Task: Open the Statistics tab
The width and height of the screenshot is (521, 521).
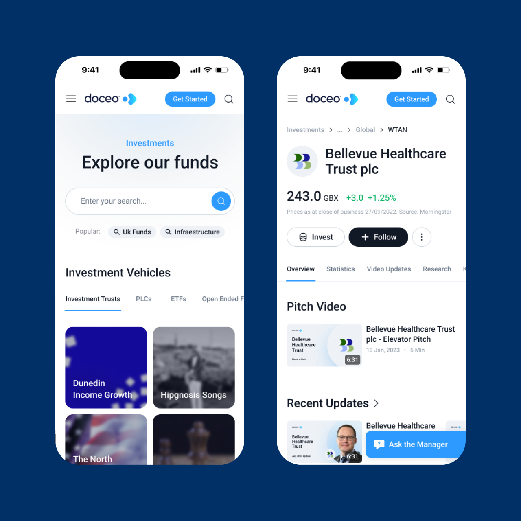Action: click(x=341, y=269)
